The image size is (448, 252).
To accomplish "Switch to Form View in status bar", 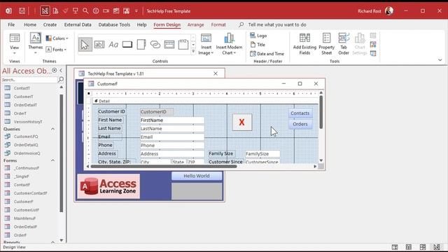I will (395, 247).
